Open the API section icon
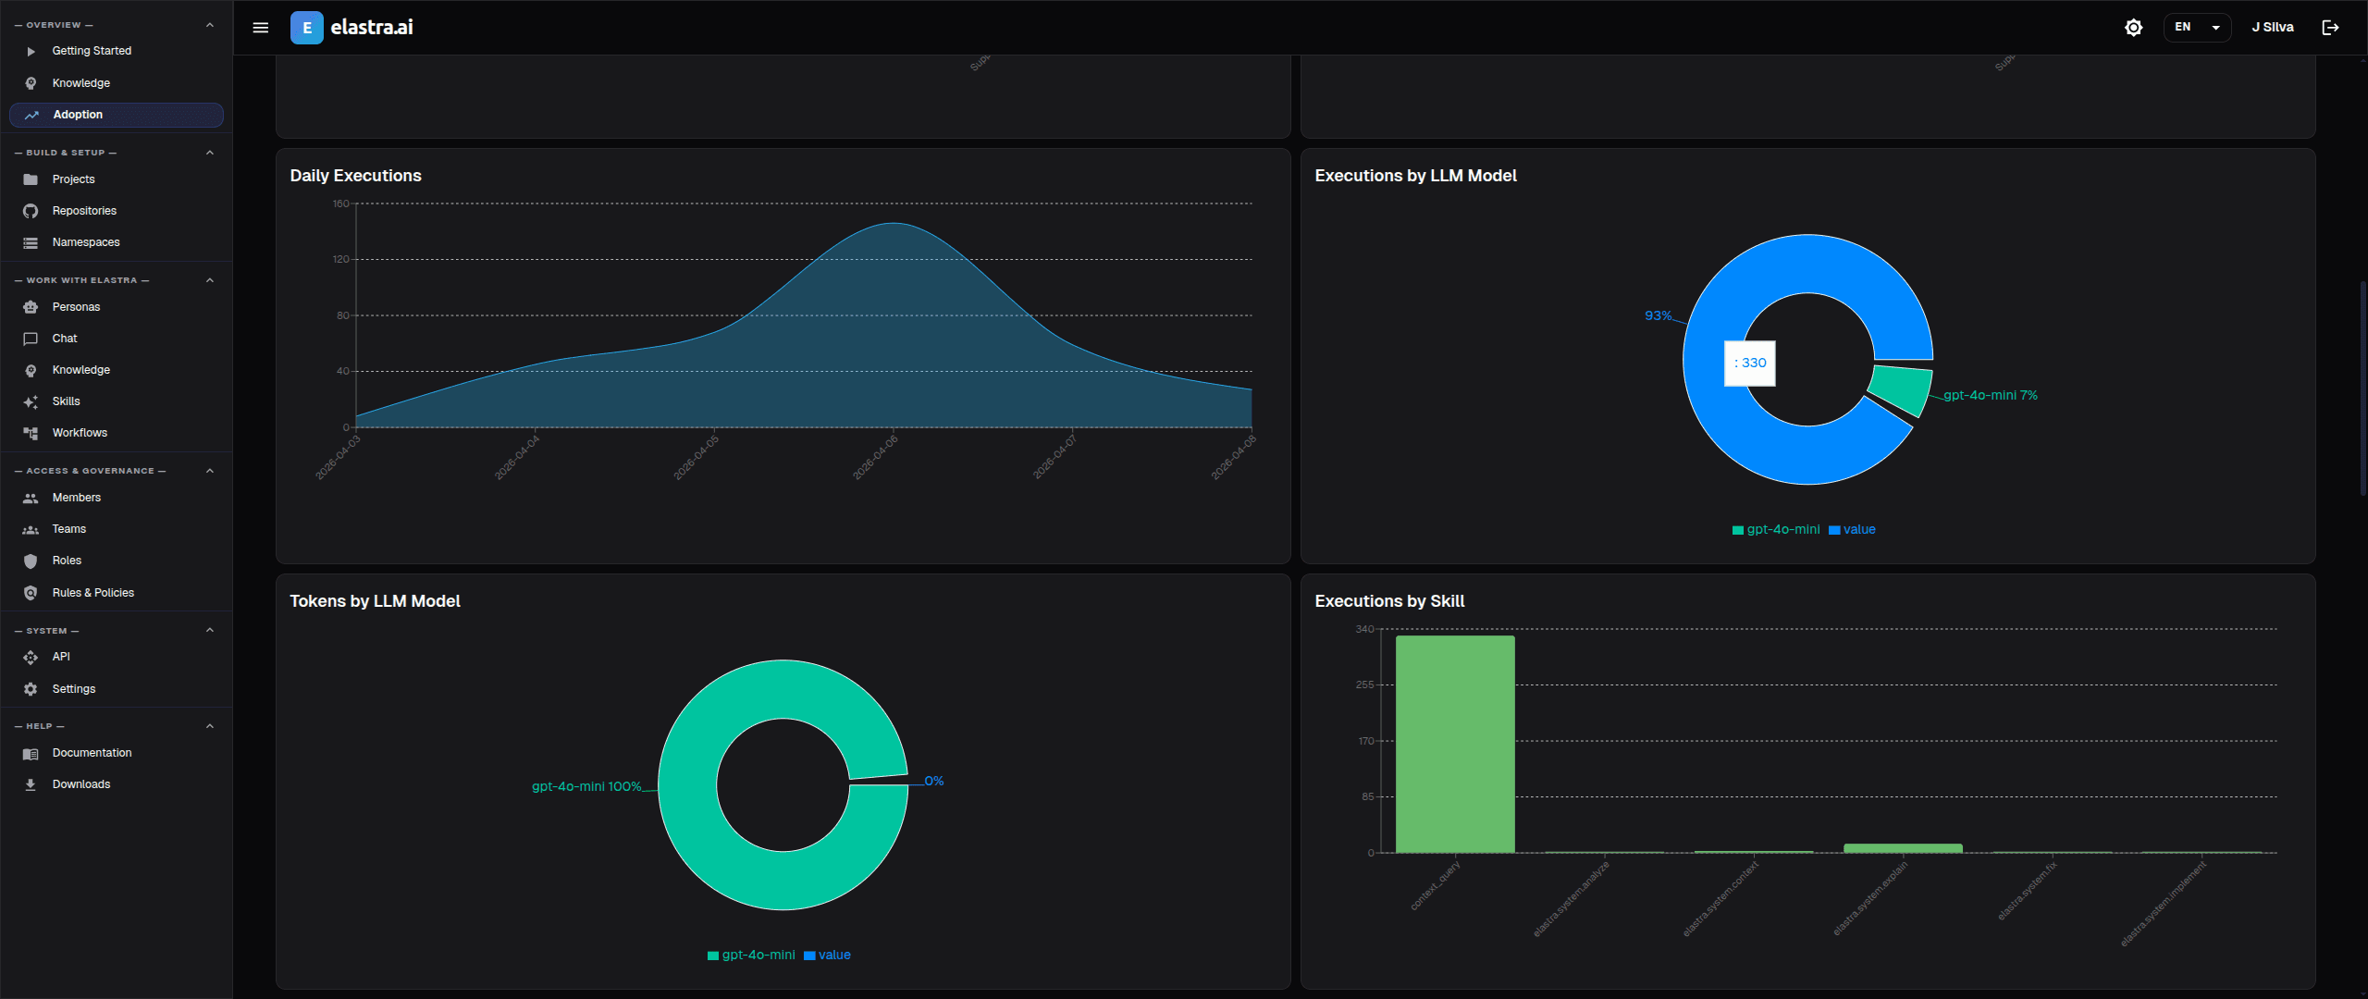This screenshot has width=2368, height=999. (31, 657)
